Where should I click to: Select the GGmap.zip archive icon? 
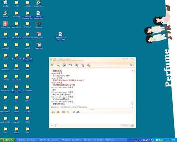pos(39,25)
